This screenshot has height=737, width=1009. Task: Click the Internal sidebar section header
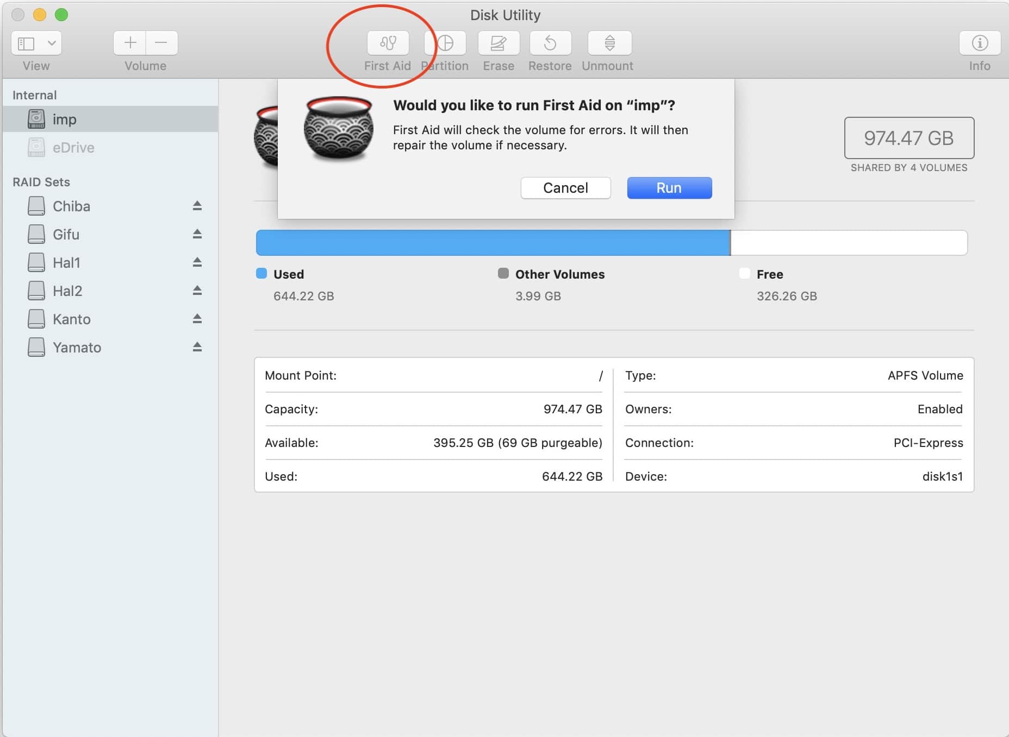(x=35, y=95)
